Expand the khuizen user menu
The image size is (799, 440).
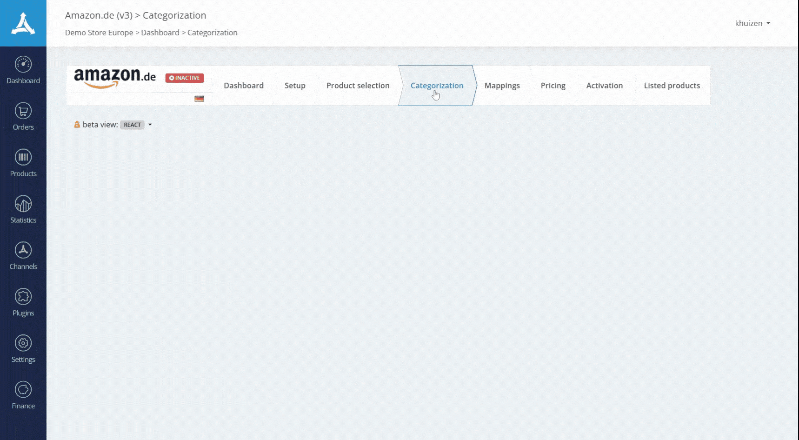[752, 23]
